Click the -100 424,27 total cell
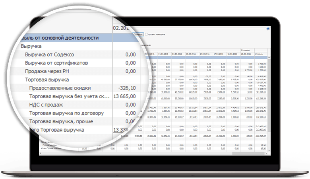Image resolution: width=310 pixels, height=179 pixels. point(261,136)
